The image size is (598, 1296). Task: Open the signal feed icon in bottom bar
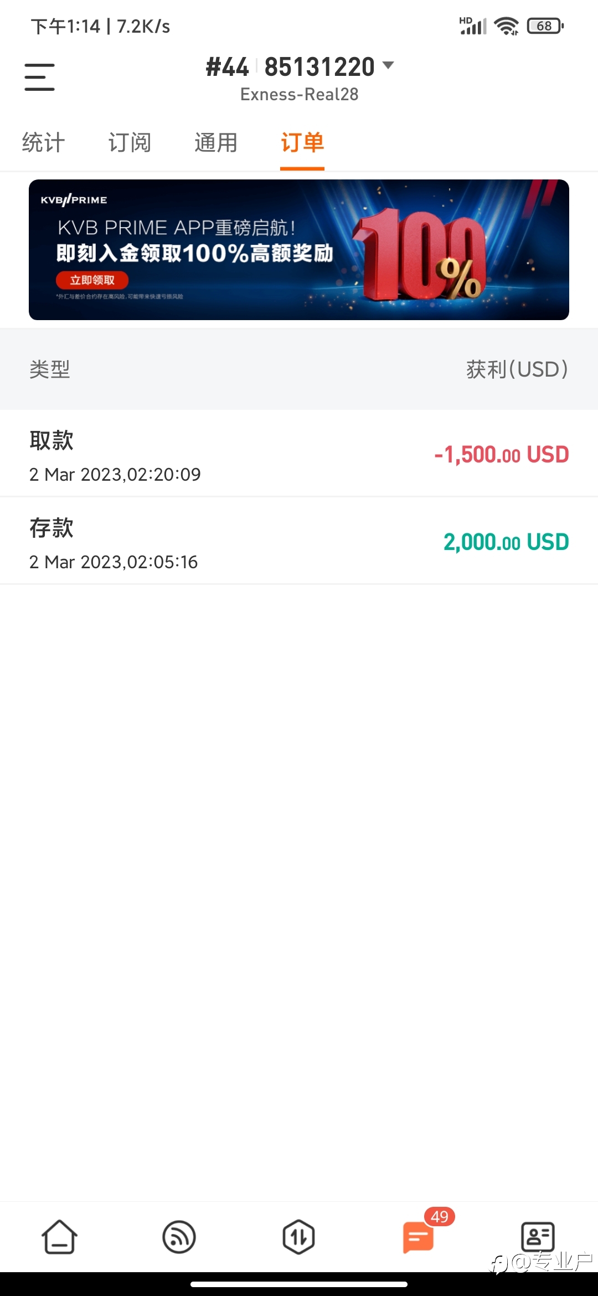pos(179,1237)
